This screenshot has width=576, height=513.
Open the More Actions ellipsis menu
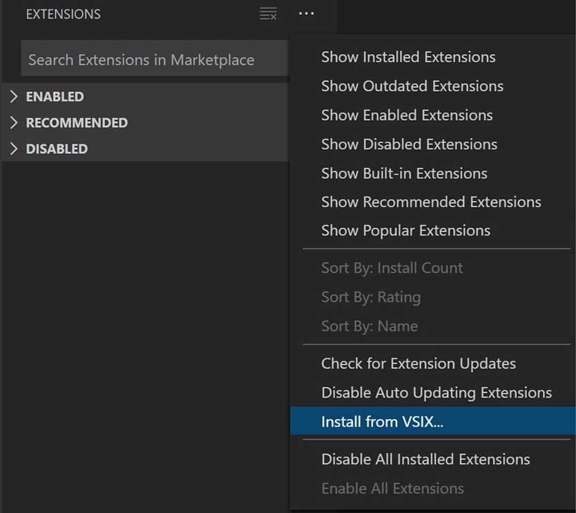[307, 14]
